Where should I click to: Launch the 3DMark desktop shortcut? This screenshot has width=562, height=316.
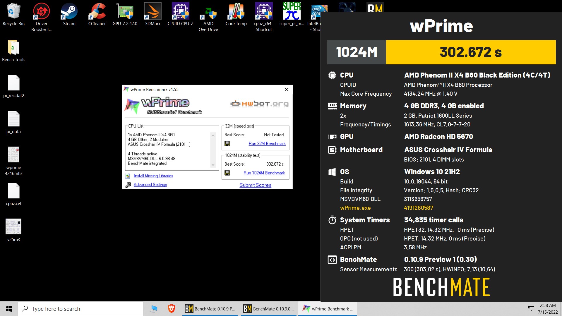[153, 15]
